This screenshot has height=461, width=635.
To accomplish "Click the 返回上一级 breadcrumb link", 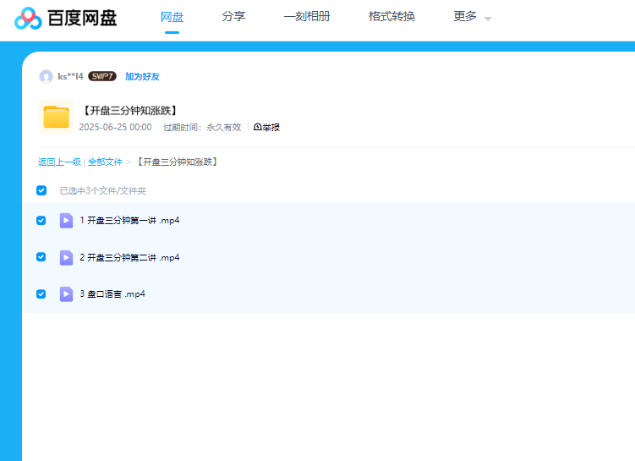I will pyautogui.click(x=59, y=162).
